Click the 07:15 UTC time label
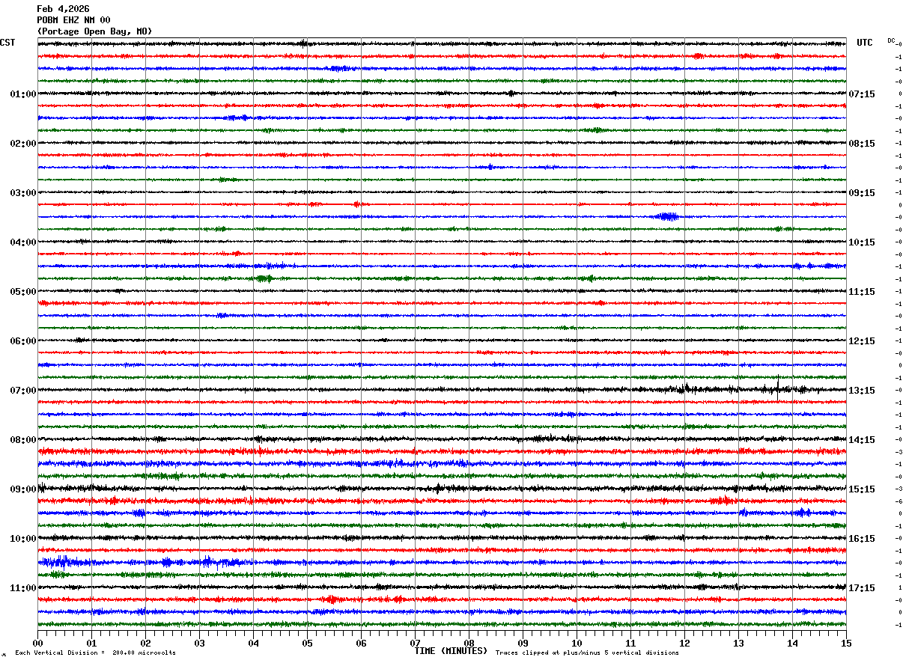906x663 pixels. point(861,94)
